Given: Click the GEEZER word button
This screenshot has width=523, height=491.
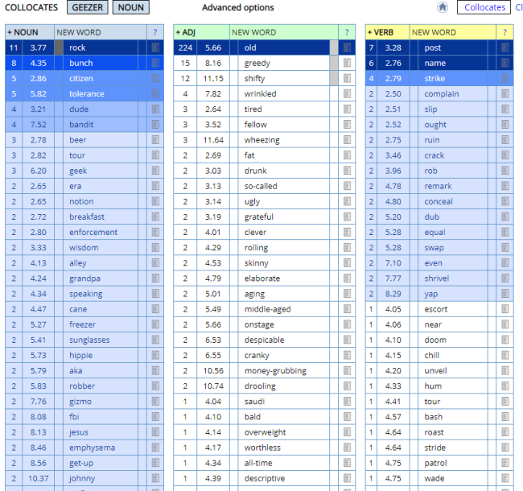Looking at the screenshot, I should (x=88, y=7).
